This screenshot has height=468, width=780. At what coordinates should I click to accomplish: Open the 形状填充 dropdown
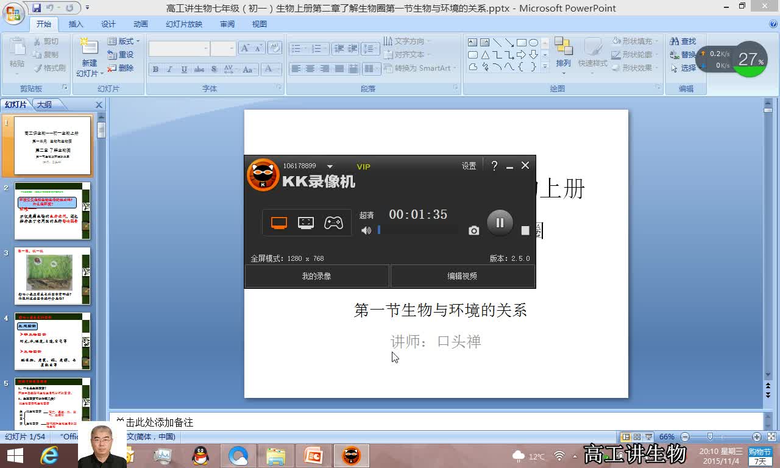(x=634, y=41)
